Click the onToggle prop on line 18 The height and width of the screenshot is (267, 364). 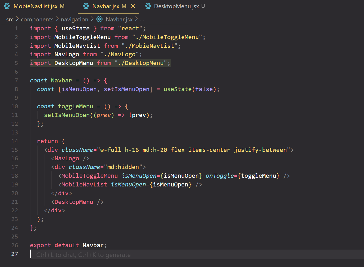pos(220,176)
